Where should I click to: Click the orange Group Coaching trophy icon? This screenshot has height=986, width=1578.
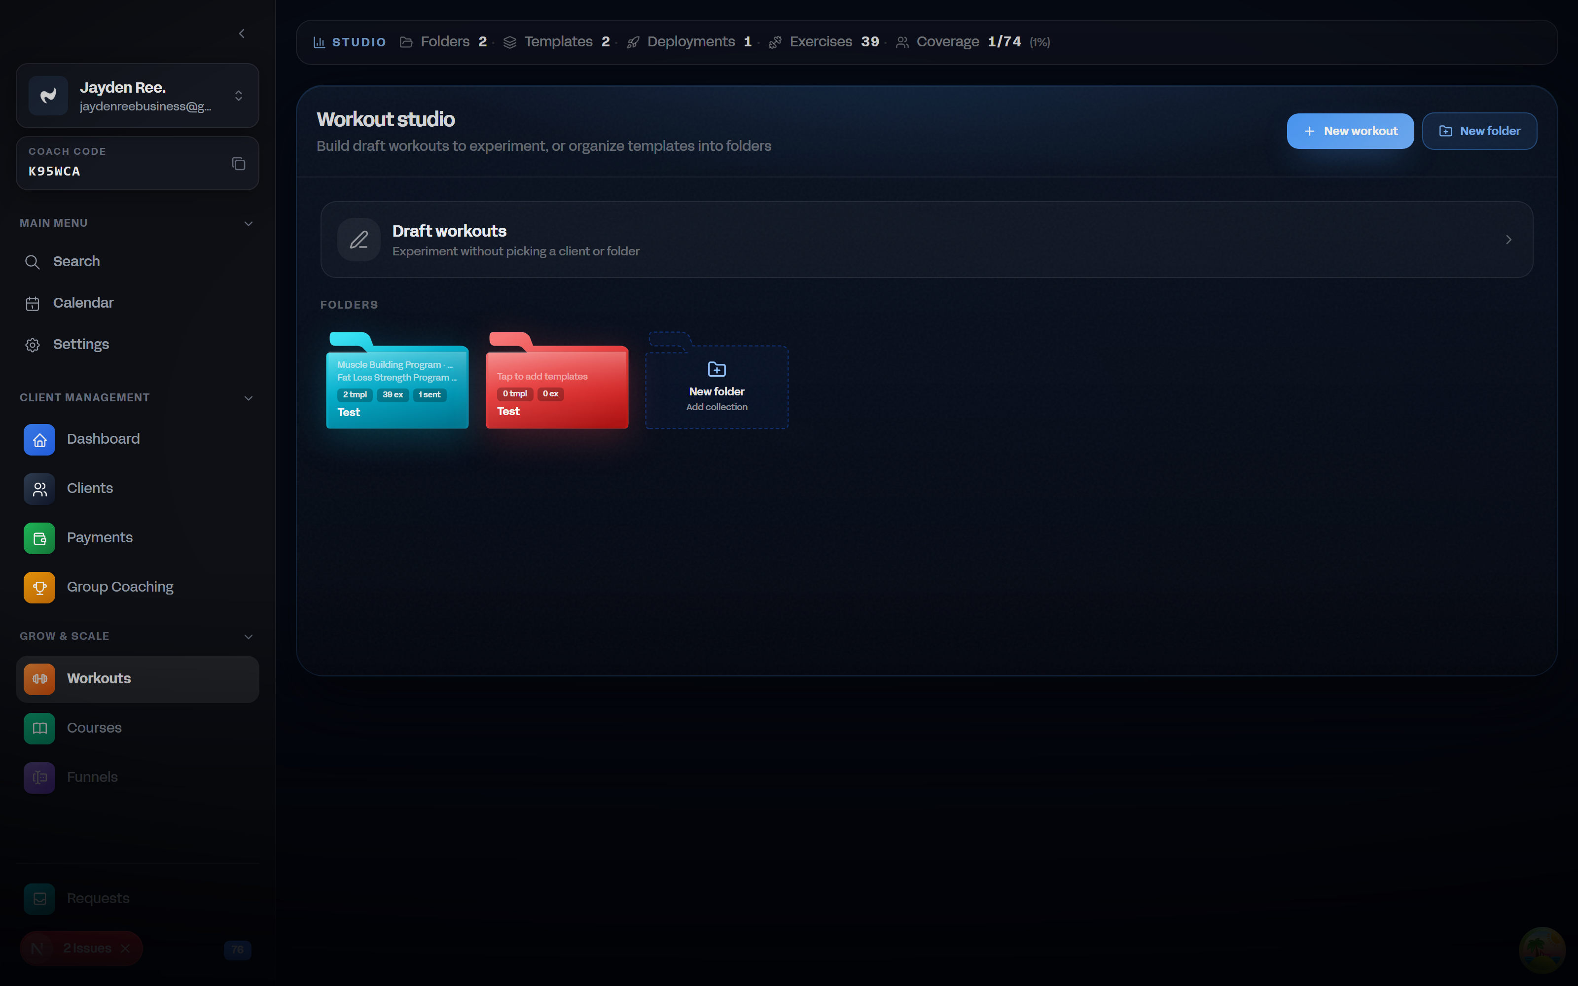[39, 588]
